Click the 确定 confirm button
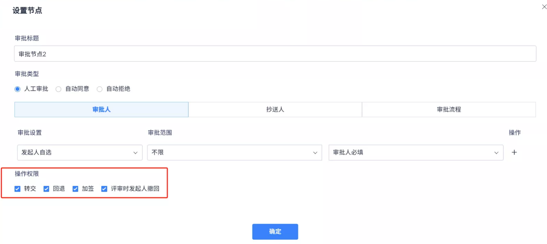This screenshot has width=547, height=244. tap(275, 232)
